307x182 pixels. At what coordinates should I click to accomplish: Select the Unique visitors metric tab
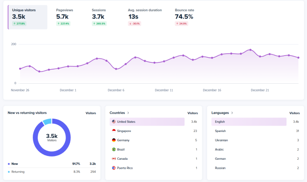click(28, 17)
